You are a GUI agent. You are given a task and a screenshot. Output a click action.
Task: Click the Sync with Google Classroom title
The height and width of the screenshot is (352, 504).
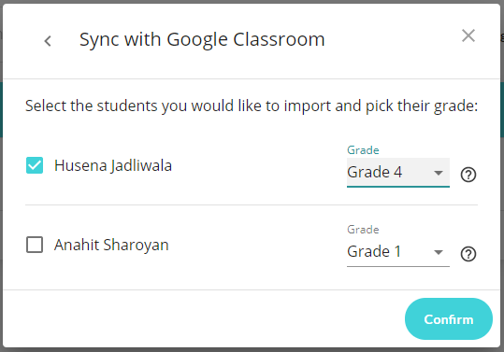(202, 40)
